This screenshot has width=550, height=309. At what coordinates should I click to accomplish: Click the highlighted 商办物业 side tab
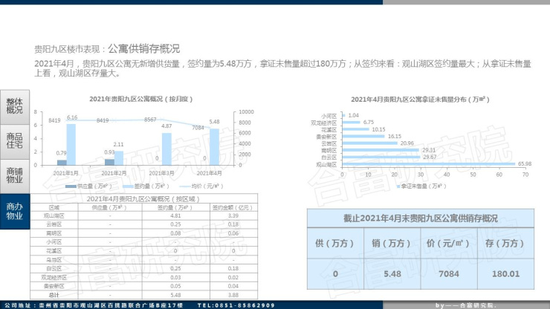pos(15,212)
